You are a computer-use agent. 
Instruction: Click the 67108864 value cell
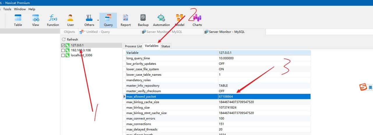pyautogui.click(x=264, y=97)
